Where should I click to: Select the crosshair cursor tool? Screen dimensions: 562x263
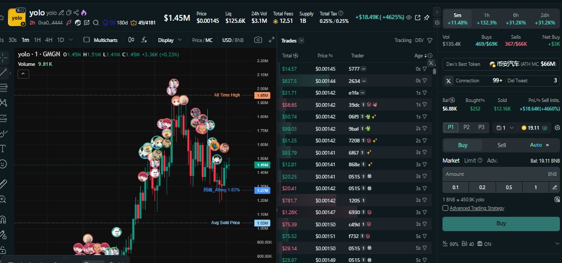pos(3,57)
